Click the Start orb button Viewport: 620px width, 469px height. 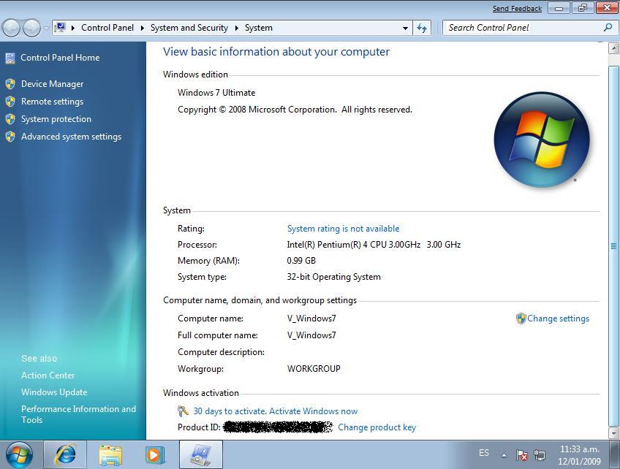coord(18,454)
